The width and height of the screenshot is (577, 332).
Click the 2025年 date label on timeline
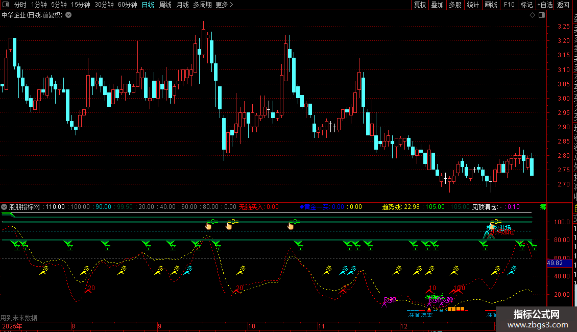[x=12, y=326]
